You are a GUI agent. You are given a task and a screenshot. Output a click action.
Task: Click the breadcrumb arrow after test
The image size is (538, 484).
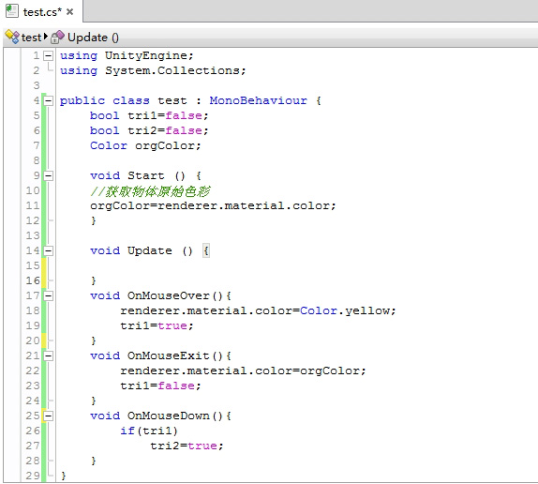pyautogui.click(x=46, y=36)
